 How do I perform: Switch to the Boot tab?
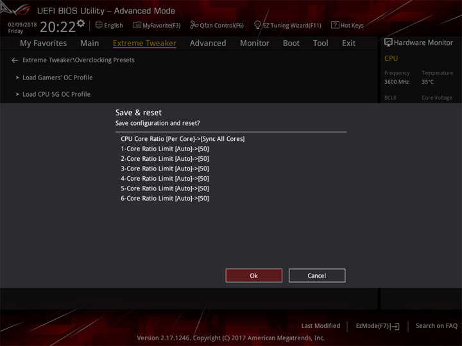[291, 44]
